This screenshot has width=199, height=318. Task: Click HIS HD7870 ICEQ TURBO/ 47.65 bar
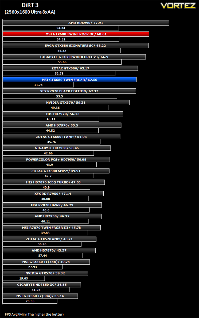tap(53, 182)
